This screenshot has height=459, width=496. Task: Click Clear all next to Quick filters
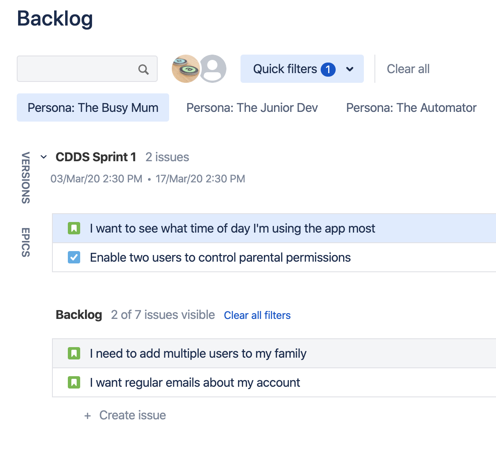(x=408, y=69)
